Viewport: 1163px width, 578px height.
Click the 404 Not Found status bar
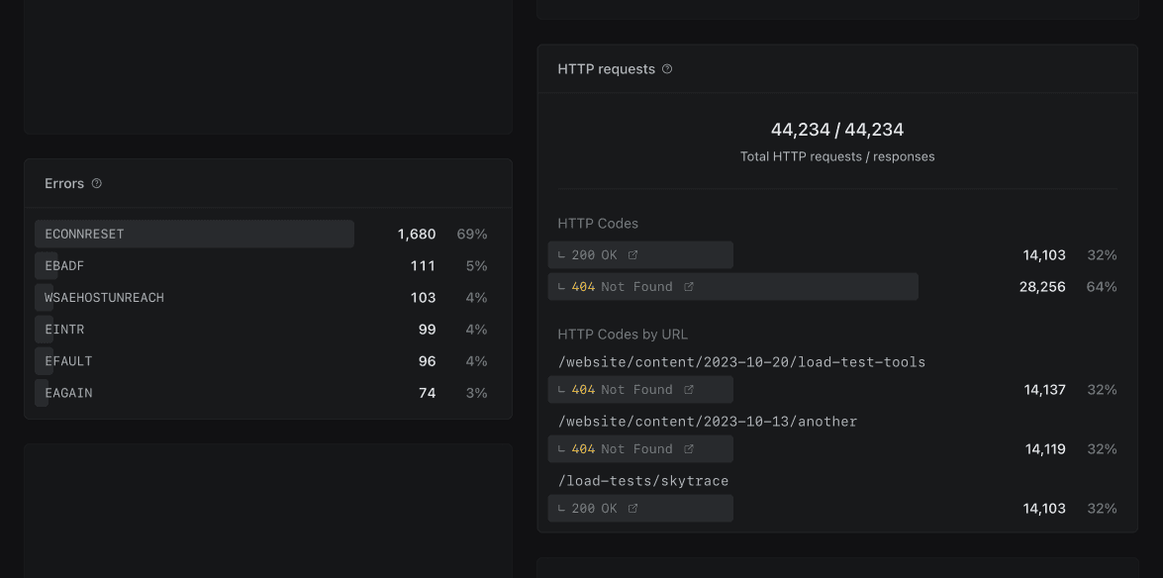(x=732, y=286)
